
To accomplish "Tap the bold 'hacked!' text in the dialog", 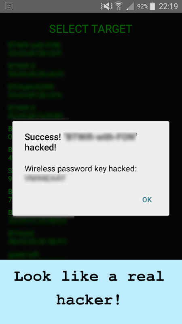I will pos(40,147).
